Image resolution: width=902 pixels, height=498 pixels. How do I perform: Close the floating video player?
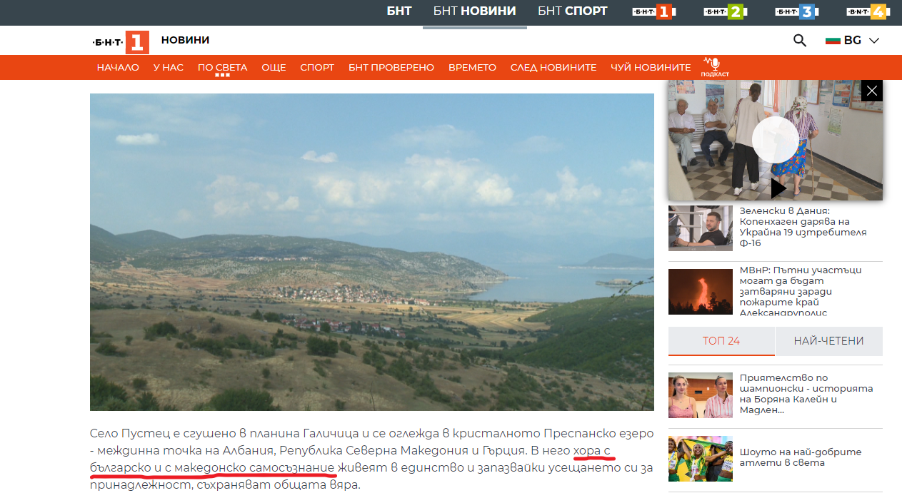[872, 91]
